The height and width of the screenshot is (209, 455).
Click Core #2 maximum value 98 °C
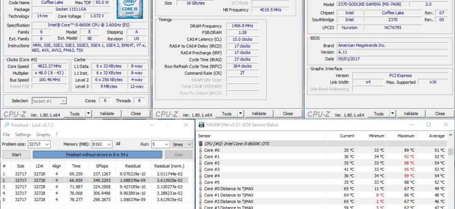point(409,163)
